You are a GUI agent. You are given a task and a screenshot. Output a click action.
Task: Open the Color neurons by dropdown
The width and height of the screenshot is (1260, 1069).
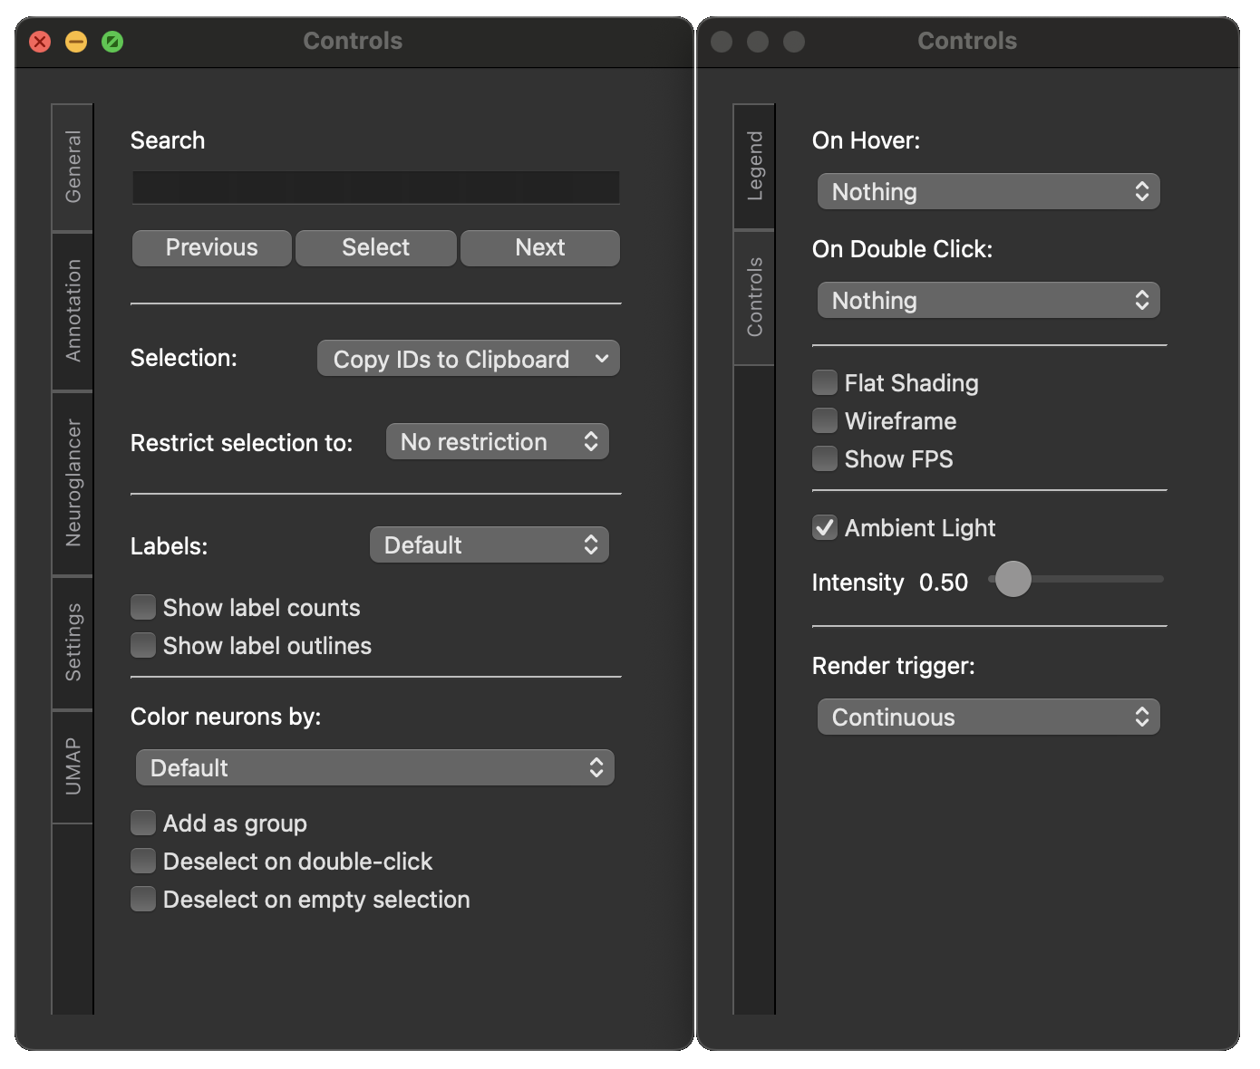(374, 768)
